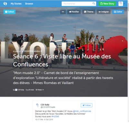The height and width of the screenshot is (123, 129).
Task: Click the search magnifier icon
Action: click(x=94, y=4)
